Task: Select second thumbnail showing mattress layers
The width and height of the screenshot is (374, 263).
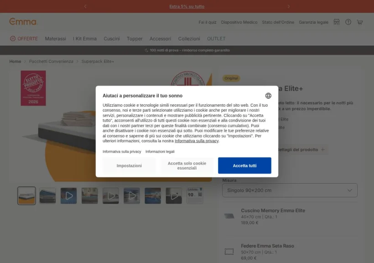Action: [47, 196]
